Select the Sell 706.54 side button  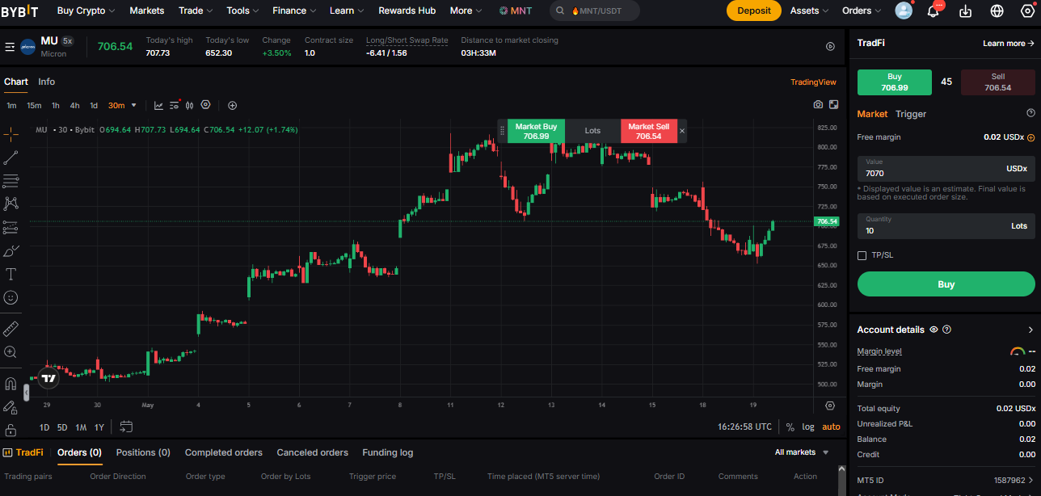998,82
